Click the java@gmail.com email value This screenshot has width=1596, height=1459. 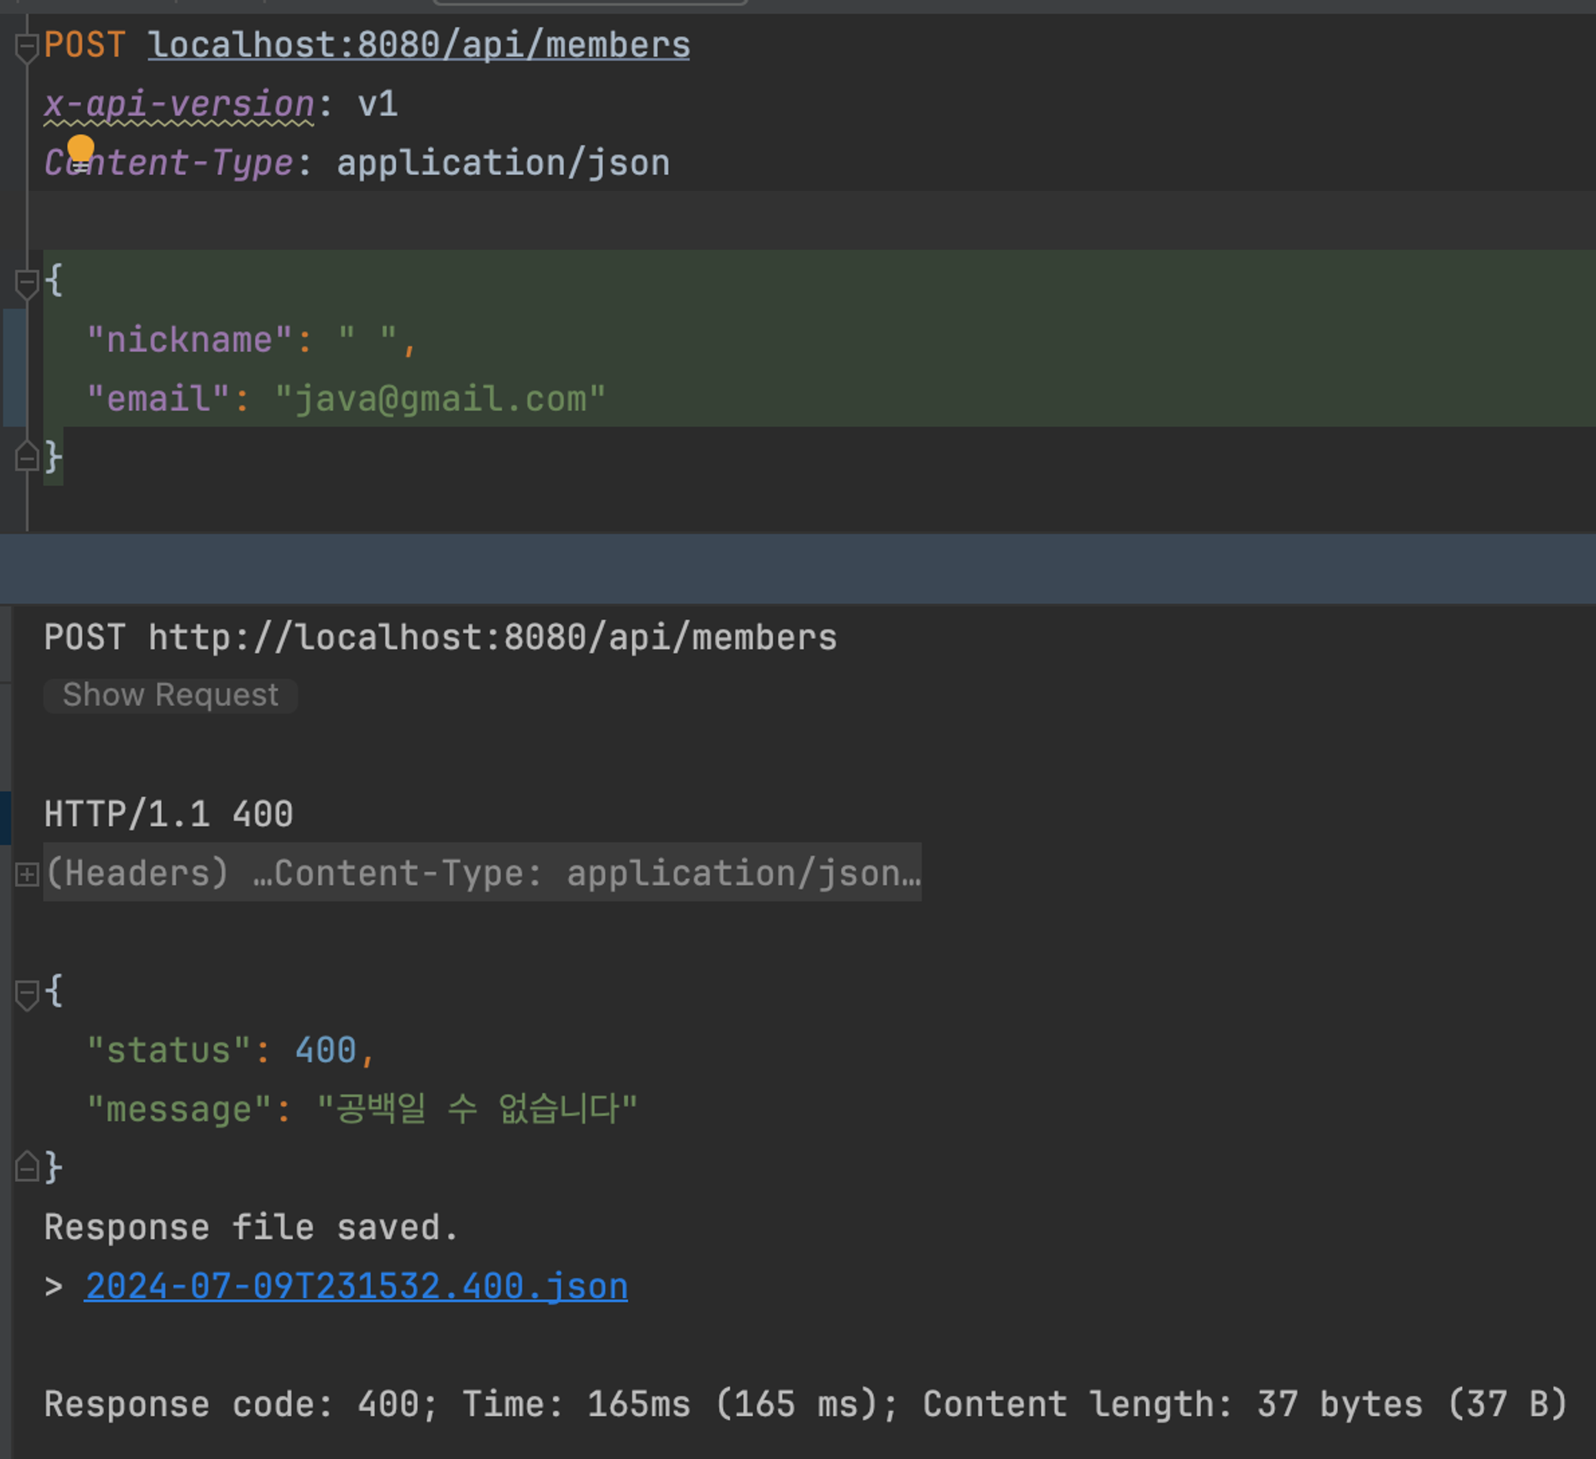click(440, 400)
